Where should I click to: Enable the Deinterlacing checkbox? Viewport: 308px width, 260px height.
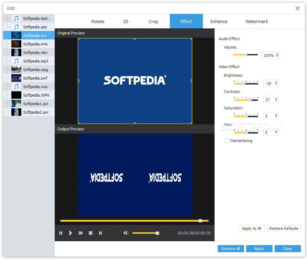[x=227, y=141]
